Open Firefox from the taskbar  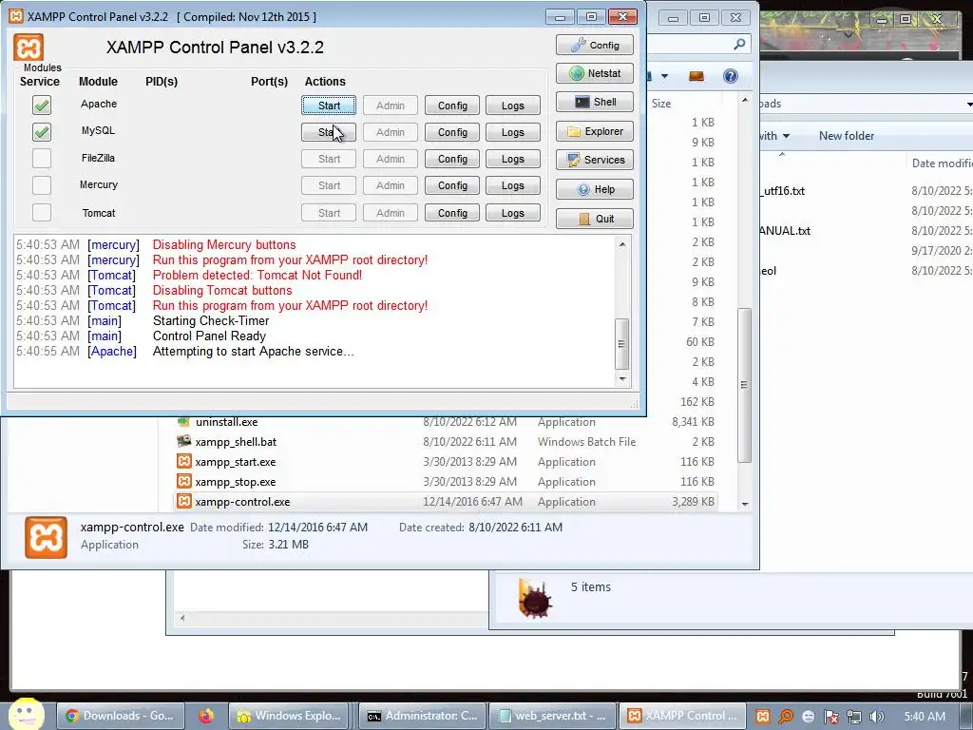point(205,716)
